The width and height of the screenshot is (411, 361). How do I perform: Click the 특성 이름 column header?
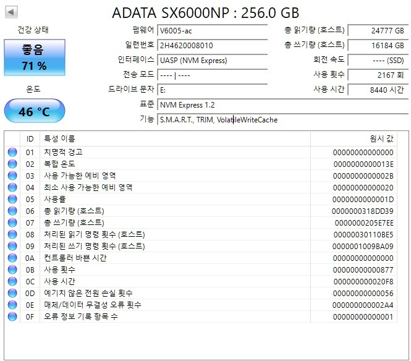(175, 138)
